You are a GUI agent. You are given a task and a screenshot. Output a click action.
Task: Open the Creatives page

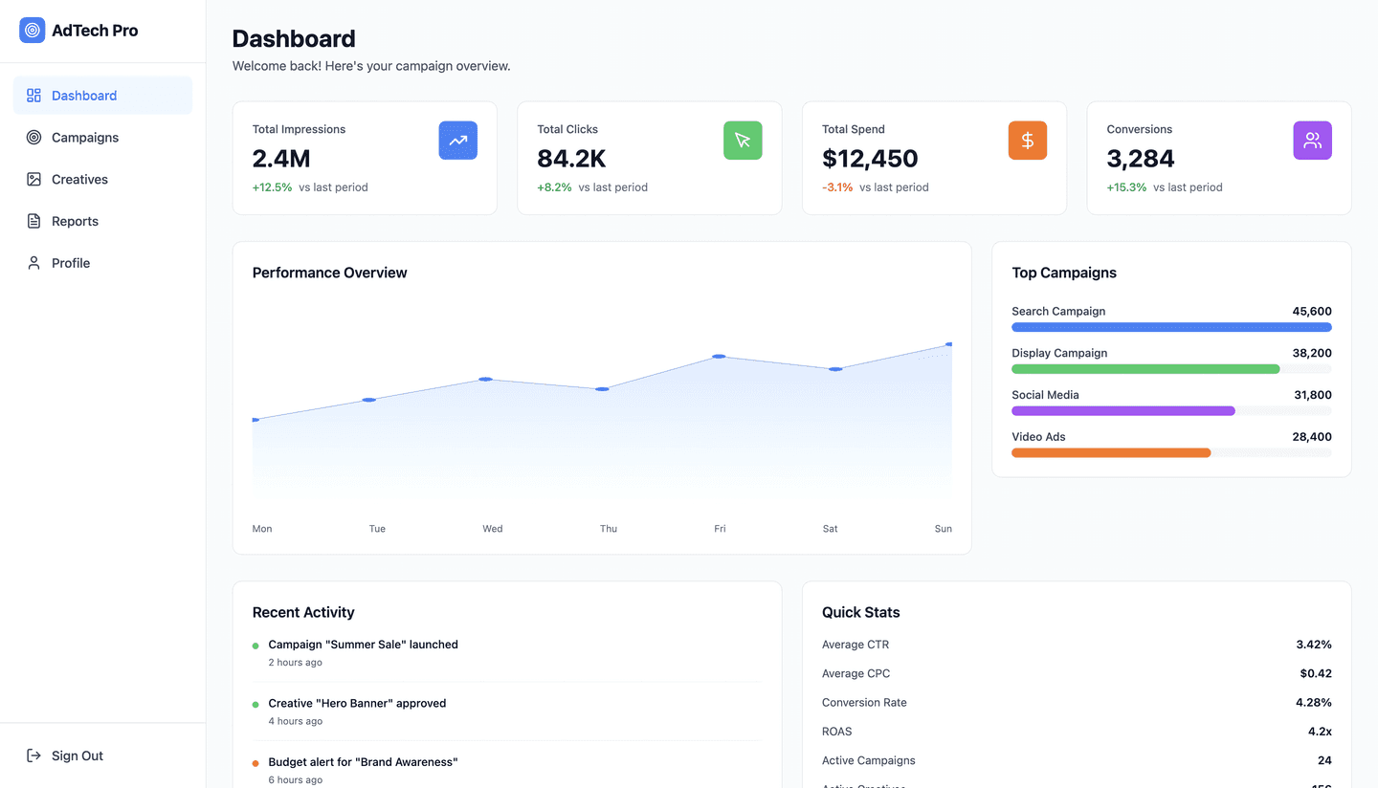tap(80, 179)
